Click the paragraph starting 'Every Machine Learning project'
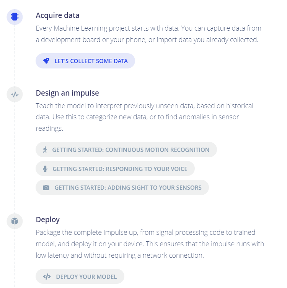 point(148,34)
